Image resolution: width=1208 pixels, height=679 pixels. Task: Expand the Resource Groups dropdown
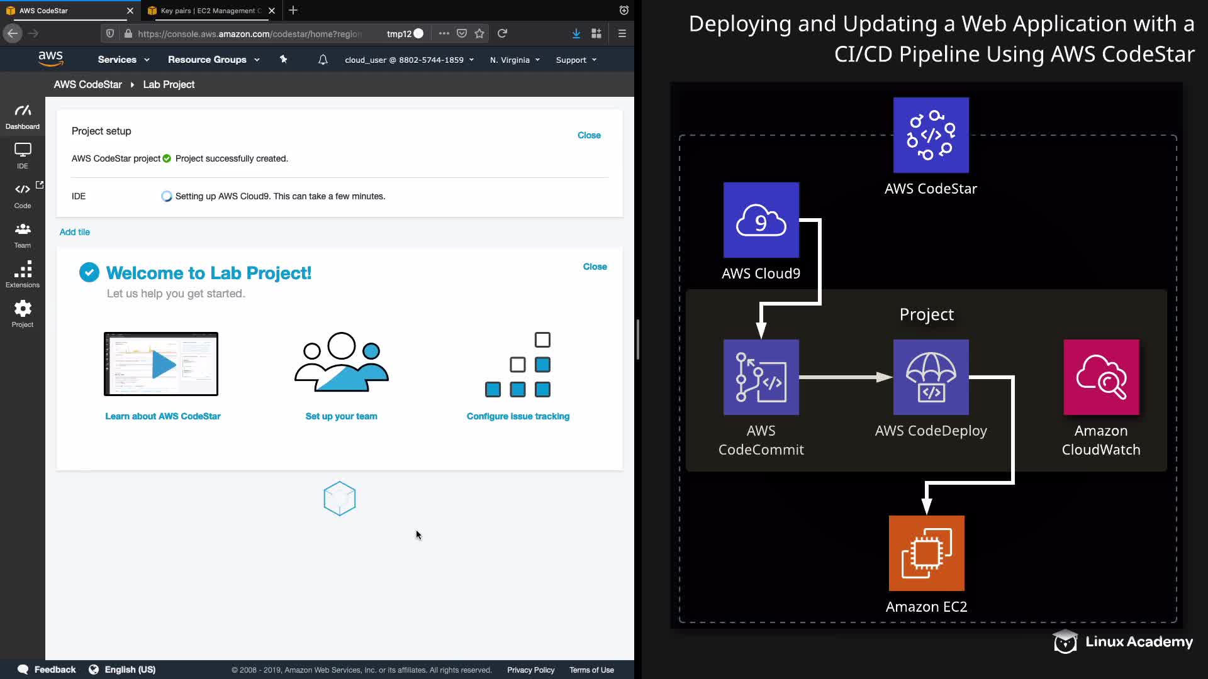pos(213,60)
